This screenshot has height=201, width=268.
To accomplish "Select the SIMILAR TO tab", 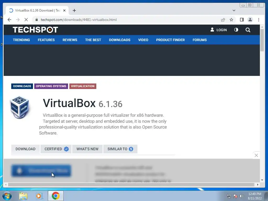I will point(120,149).
